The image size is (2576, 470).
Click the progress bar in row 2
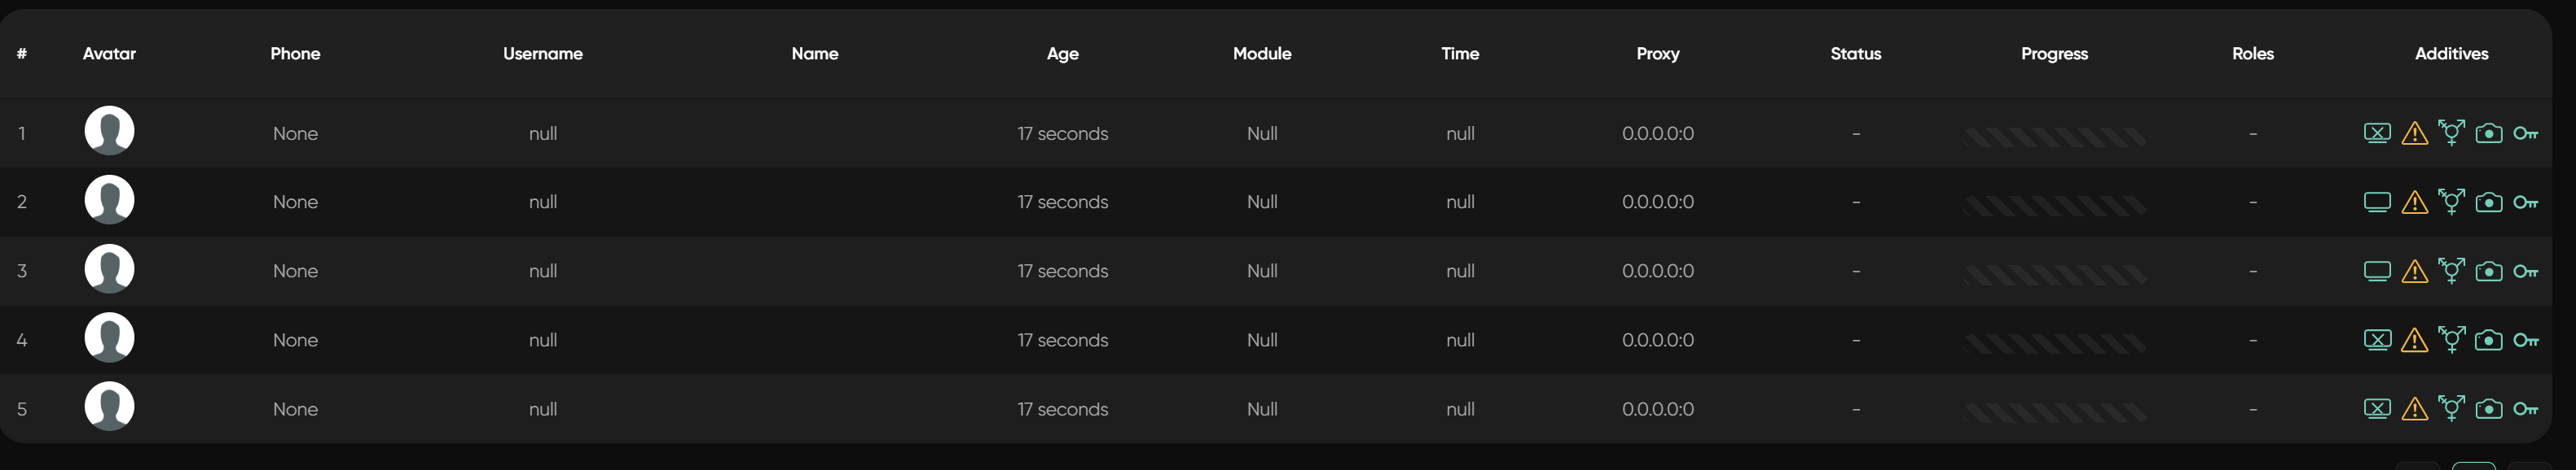[2054, 206]
